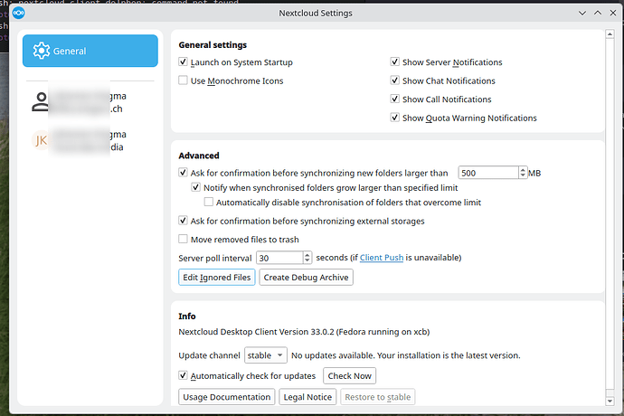Viewport: 624px width, 416px height.
Task: Click the scrollbar down arrow
Action: click(x=610, y=402)
